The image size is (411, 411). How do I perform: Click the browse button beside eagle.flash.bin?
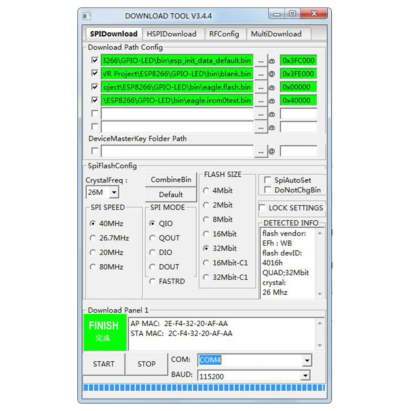pos(261,88)
